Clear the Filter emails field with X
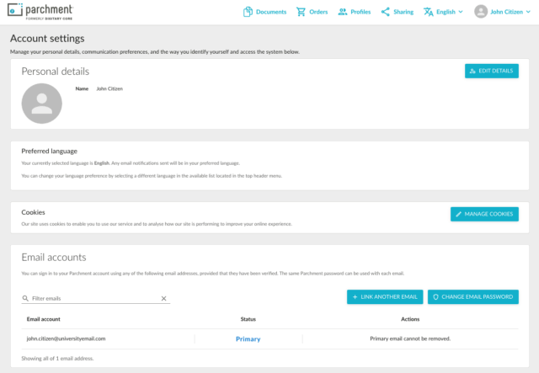This screenshot has width=539, height=373. point(164,298)
